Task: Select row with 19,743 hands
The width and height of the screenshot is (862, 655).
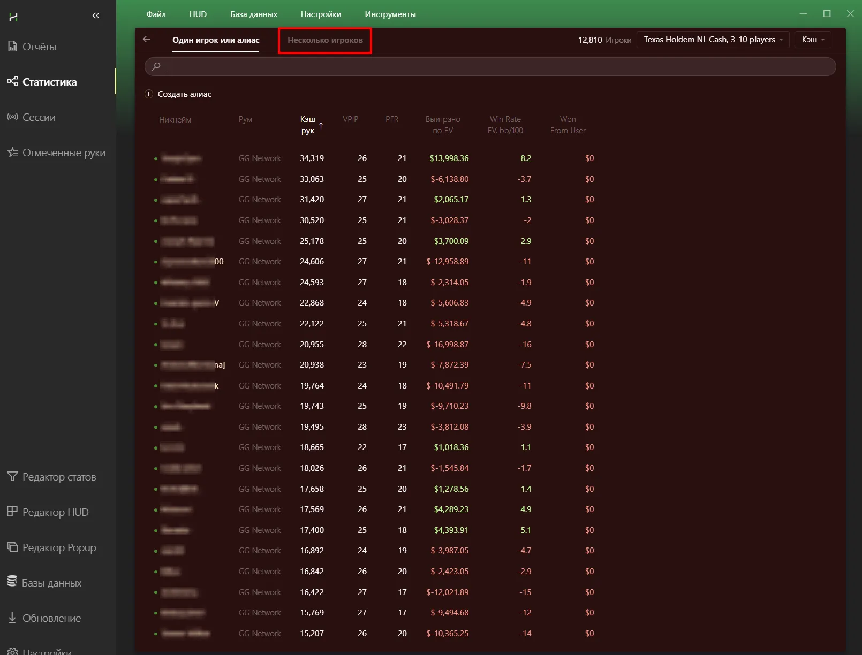Action: [375, 406]
